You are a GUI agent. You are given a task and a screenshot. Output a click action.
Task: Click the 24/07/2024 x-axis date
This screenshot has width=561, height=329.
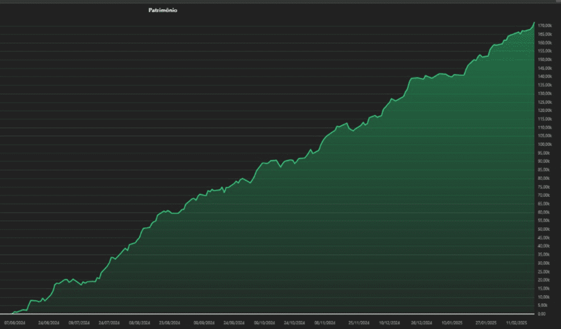pos(110,323)
